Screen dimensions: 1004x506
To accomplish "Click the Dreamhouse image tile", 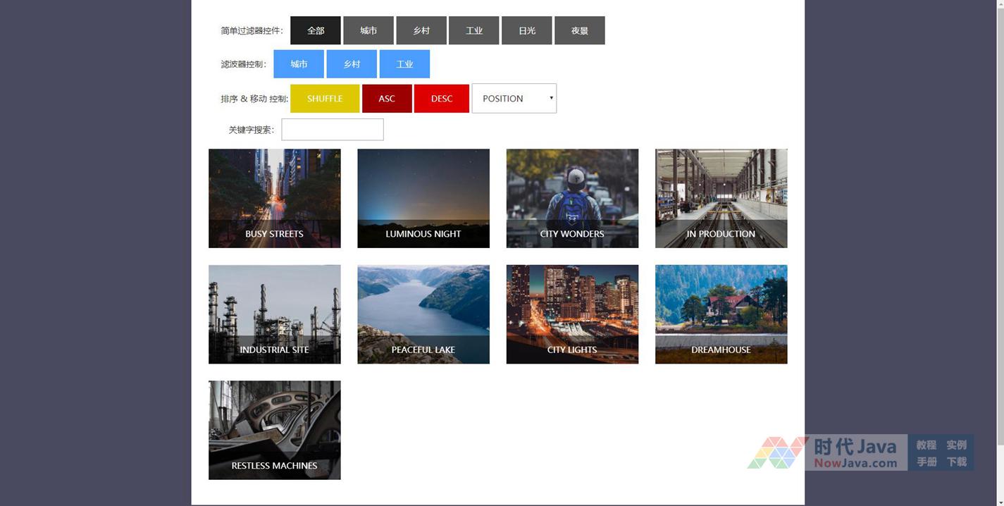I will [x=721, y=314].
